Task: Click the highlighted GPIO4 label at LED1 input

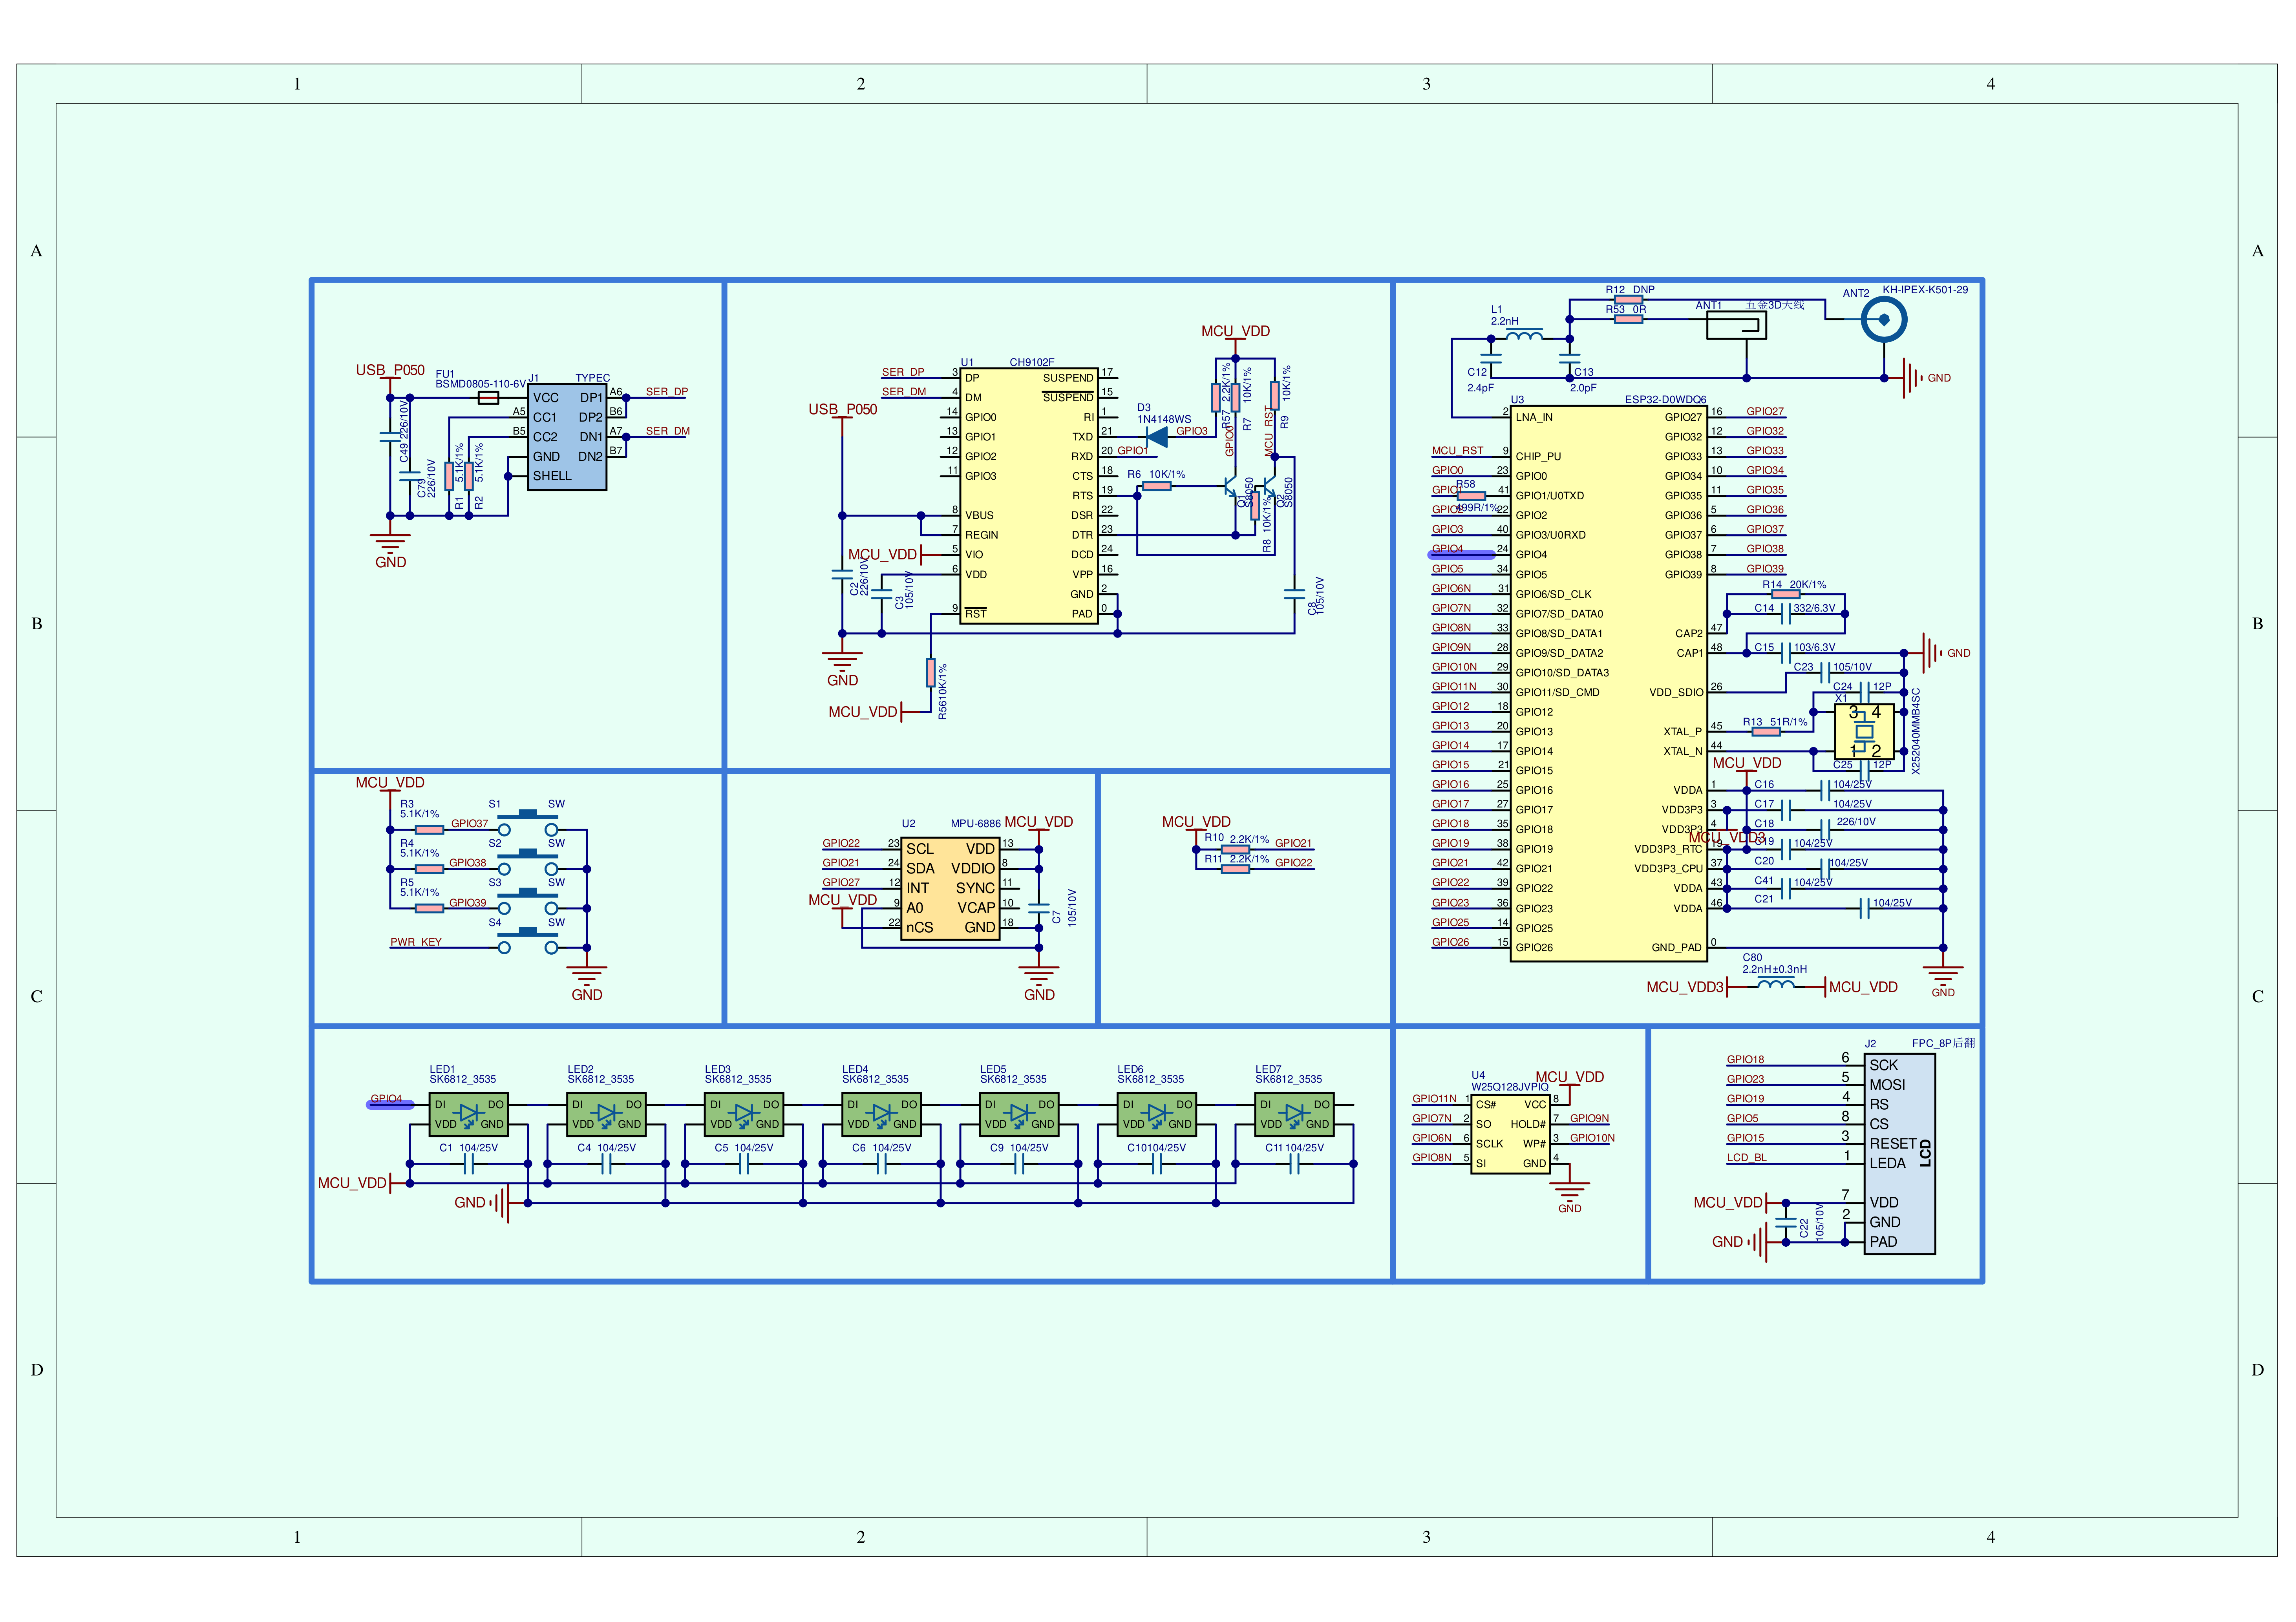Action: (x=387, y=1099)
